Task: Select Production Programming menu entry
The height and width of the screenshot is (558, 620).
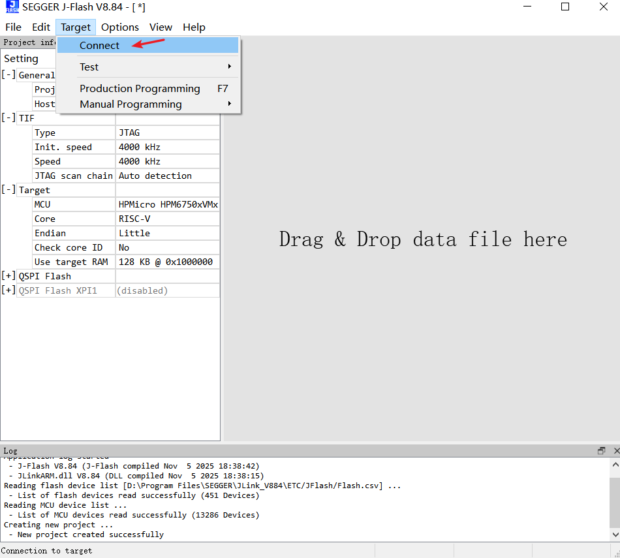Action: pos(148,89)
